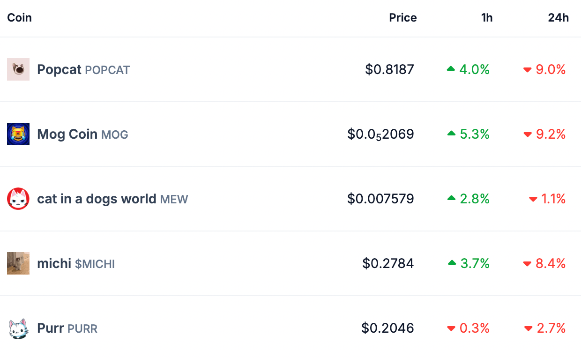This screenshot has height=358, width=581.
Task: Sort table by the Coin column header
Action: coord(20,18)
